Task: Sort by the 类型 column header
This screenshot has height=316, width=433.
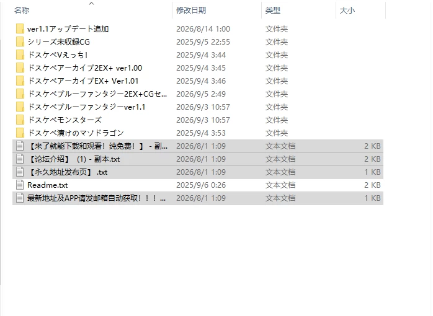Action: [x=273, y=10]
